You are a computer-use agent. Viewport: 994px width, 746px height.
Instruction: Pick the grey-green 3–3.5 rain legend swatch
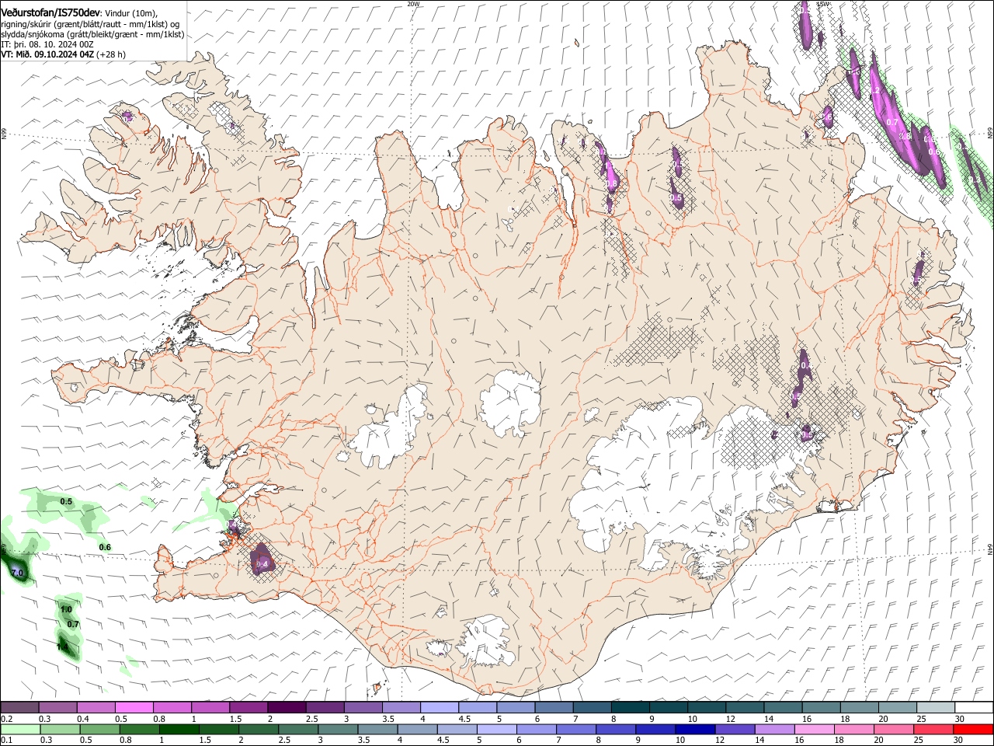(x=336, y=730)
